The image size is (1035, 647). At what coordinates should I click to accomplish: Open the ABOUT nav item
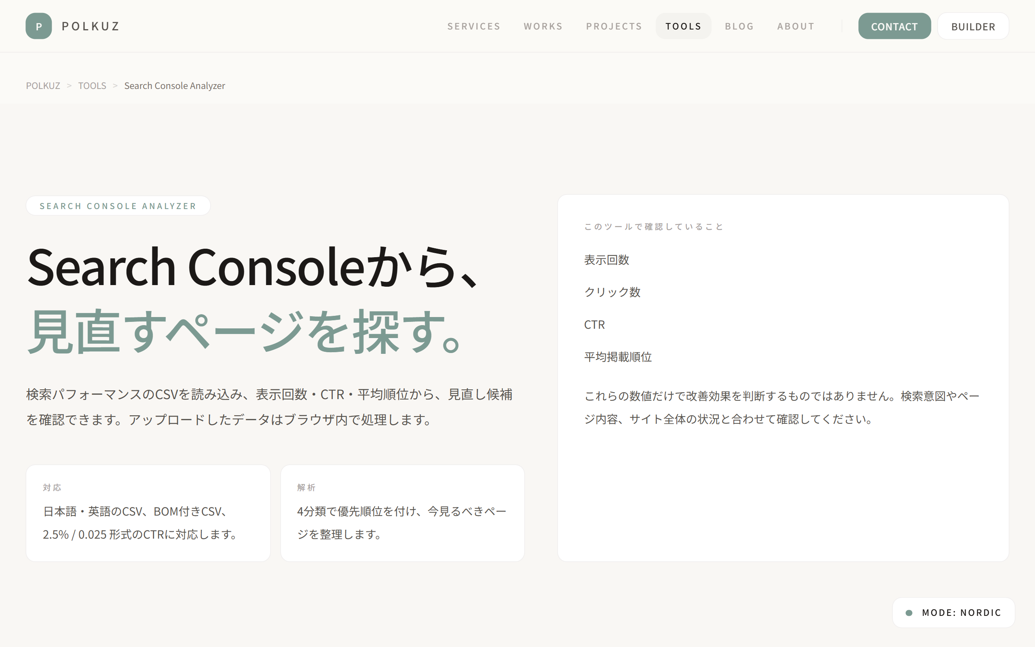click(796, 27)
